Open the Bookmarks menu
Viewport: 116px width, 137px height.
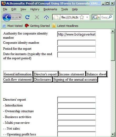click(x=50, y=9)
